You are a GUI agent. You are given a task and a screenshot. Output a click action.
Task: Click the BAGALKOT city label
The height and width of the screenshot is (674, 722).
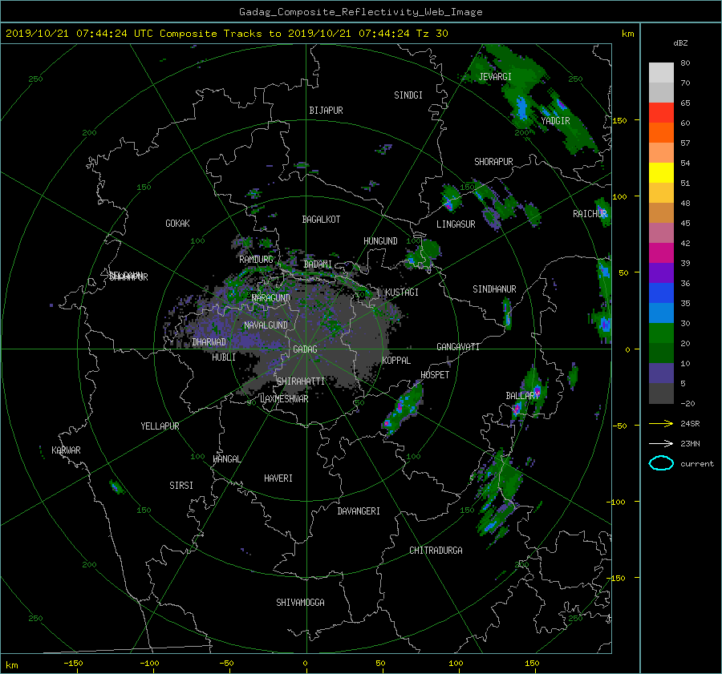pos(321,220)
